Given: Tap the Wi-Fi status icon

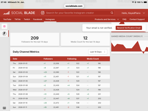Looking at the screenshot, I should coord(133,2).
